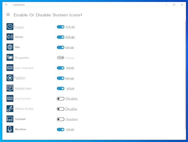Go to the Settings home icon
Viewport: 188px width, 142px height.
(x=8, y=14)
